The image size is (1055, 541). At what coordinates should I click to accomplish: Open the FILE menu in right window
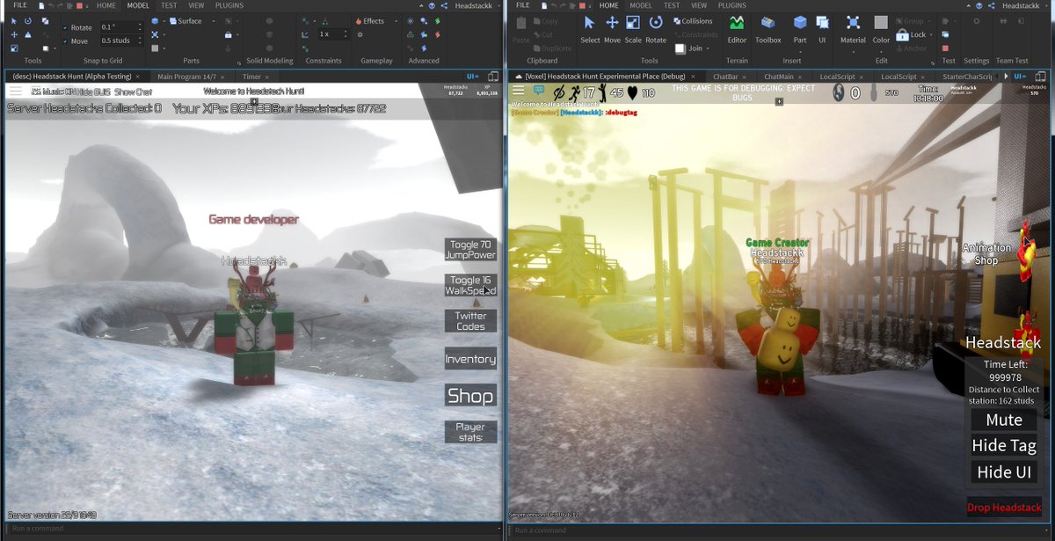click(x=522, y=5)
